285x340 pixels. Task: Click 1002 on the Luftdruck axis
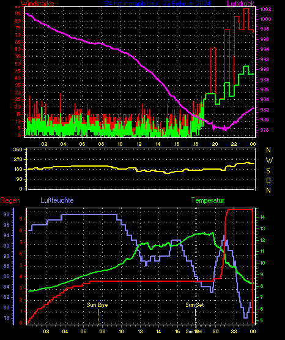coord(265,9)
